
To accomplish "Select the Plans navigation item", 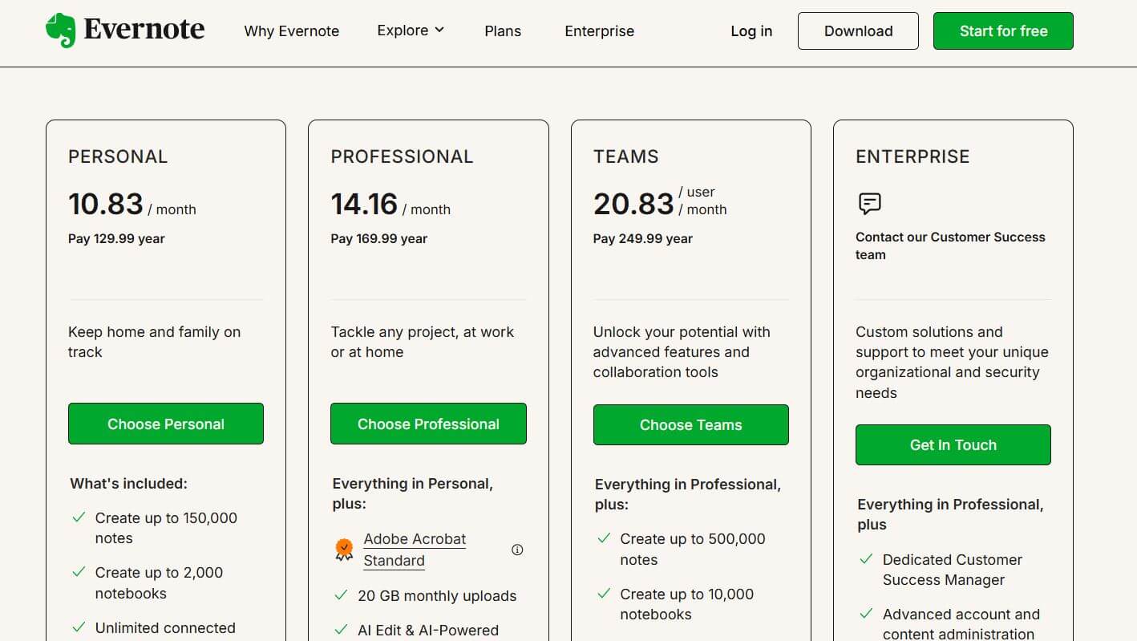I will [503, 30].
